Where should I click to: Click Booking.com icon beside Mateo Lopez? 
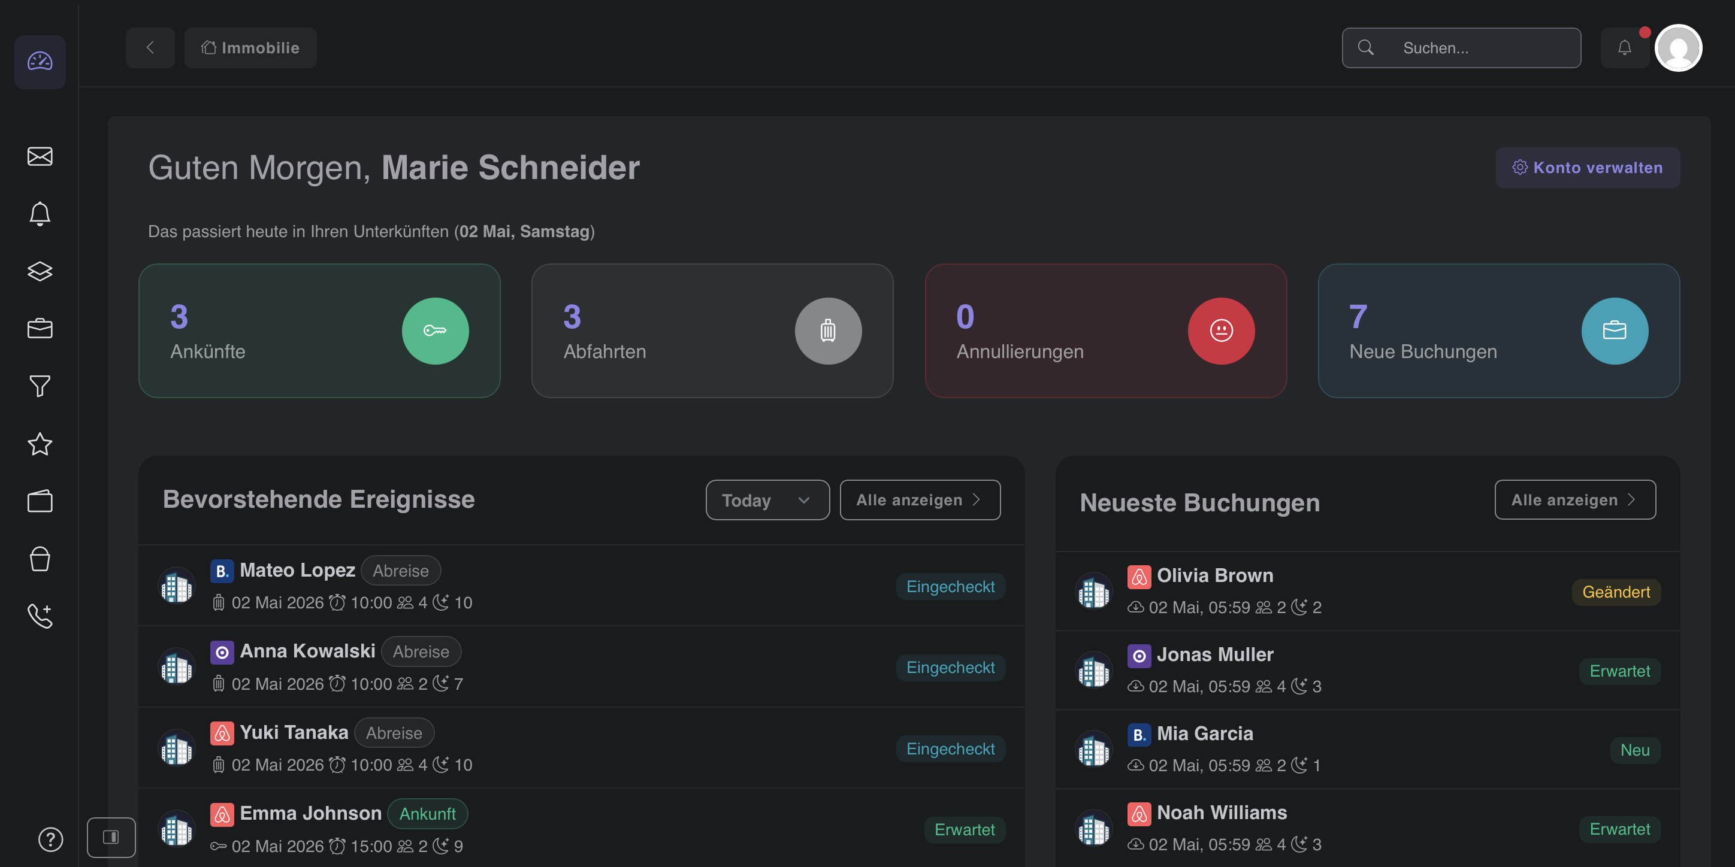[x=222, y=571]
